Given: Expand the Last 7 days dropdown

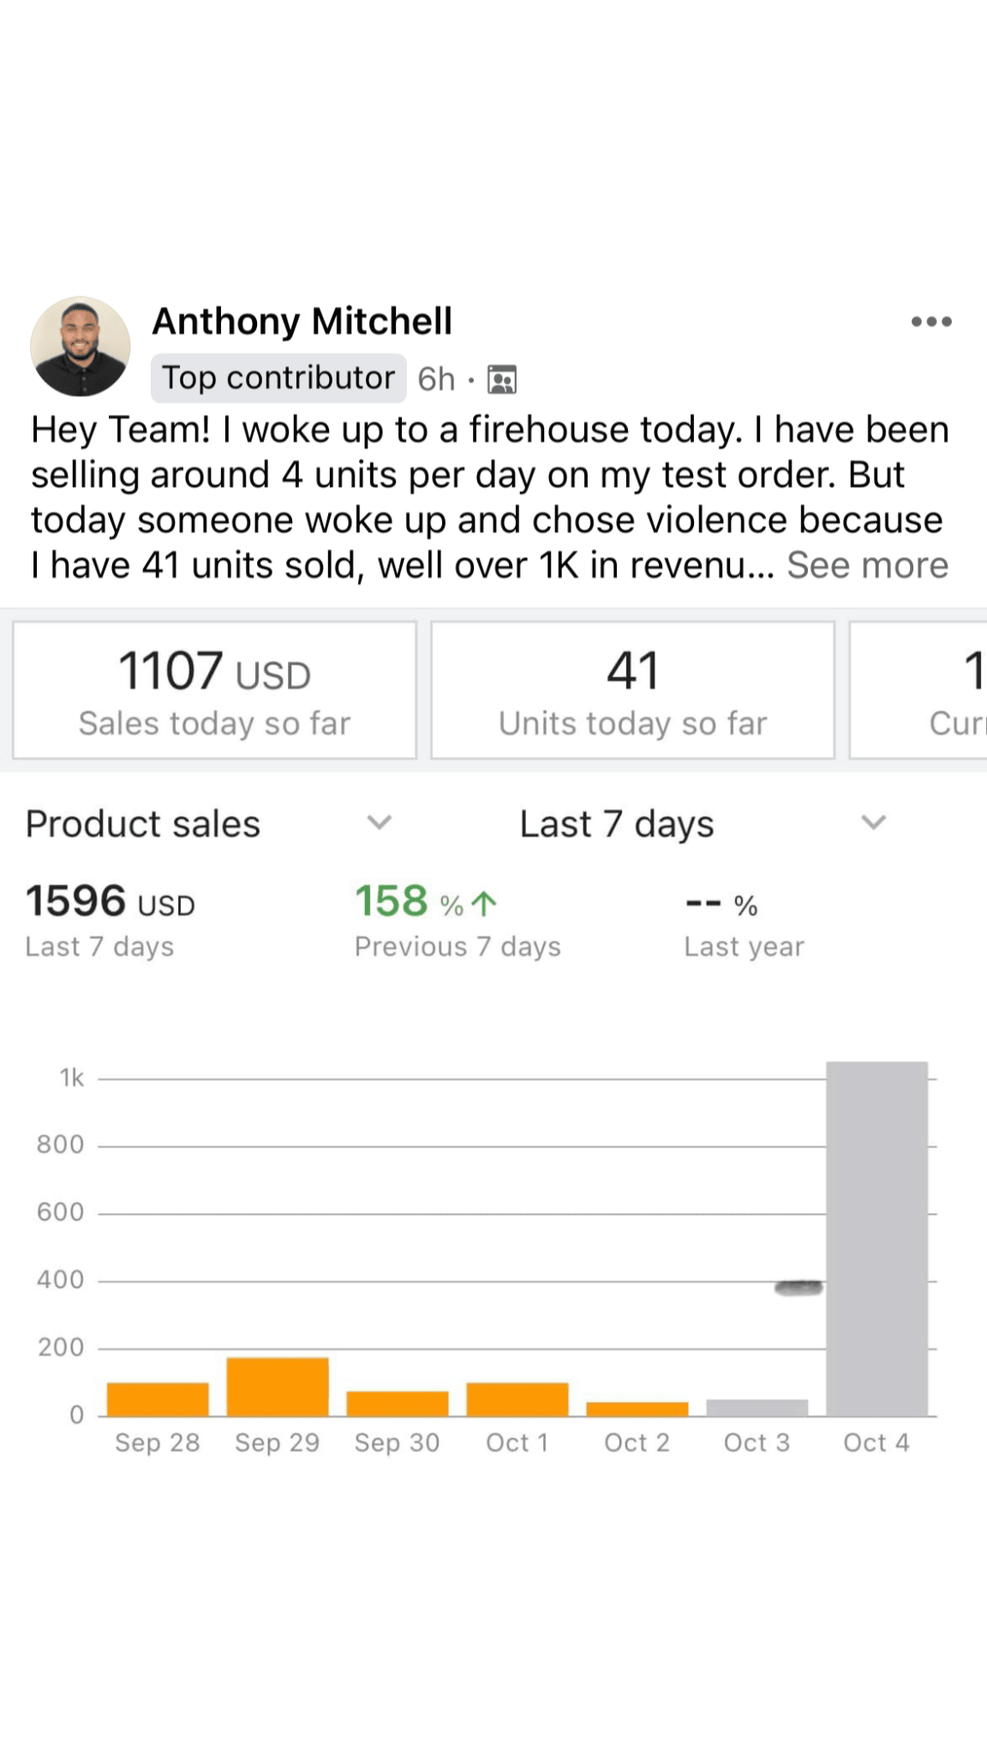Looking at the screenshot, I should tap(872, 824).
